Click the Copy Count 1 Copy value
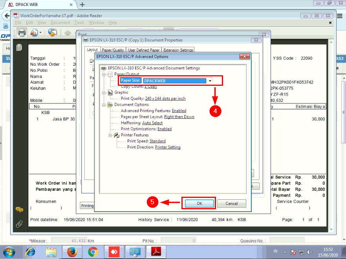 (x=151, y=87)
